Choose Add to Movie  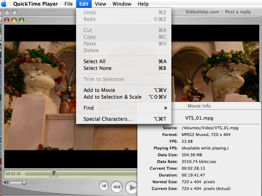124,90
